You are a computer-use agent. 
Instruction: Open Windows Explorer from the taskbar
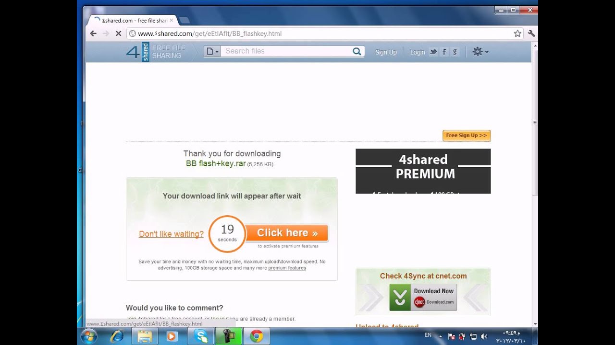(145, 336)
